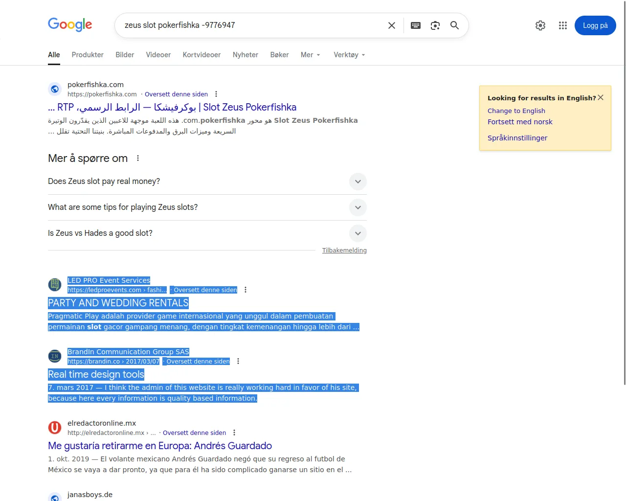Dismiss the English results suggestion box

(x=601, y=97)
